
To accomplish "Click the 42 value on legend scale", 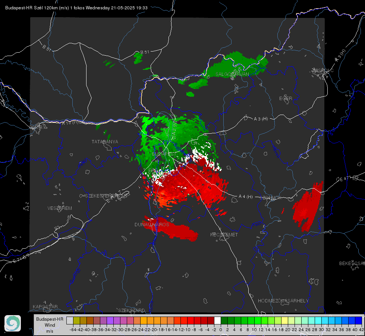I will coord(362,330).
